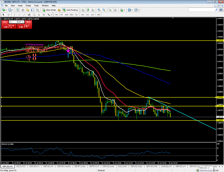This screenshot has width=224, height=172.
Task: Toggle chart auto scroll
Action: (x=110, y=10)
